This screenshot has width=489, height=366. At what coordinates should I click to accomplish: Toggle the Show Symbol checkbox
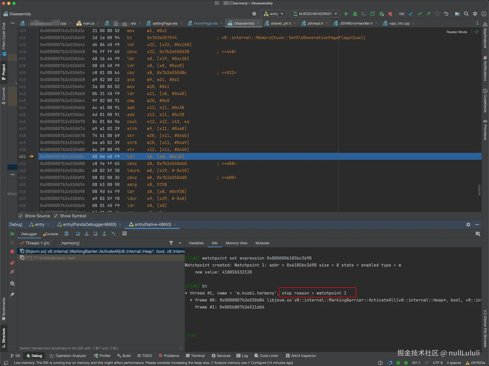point(56,216)
